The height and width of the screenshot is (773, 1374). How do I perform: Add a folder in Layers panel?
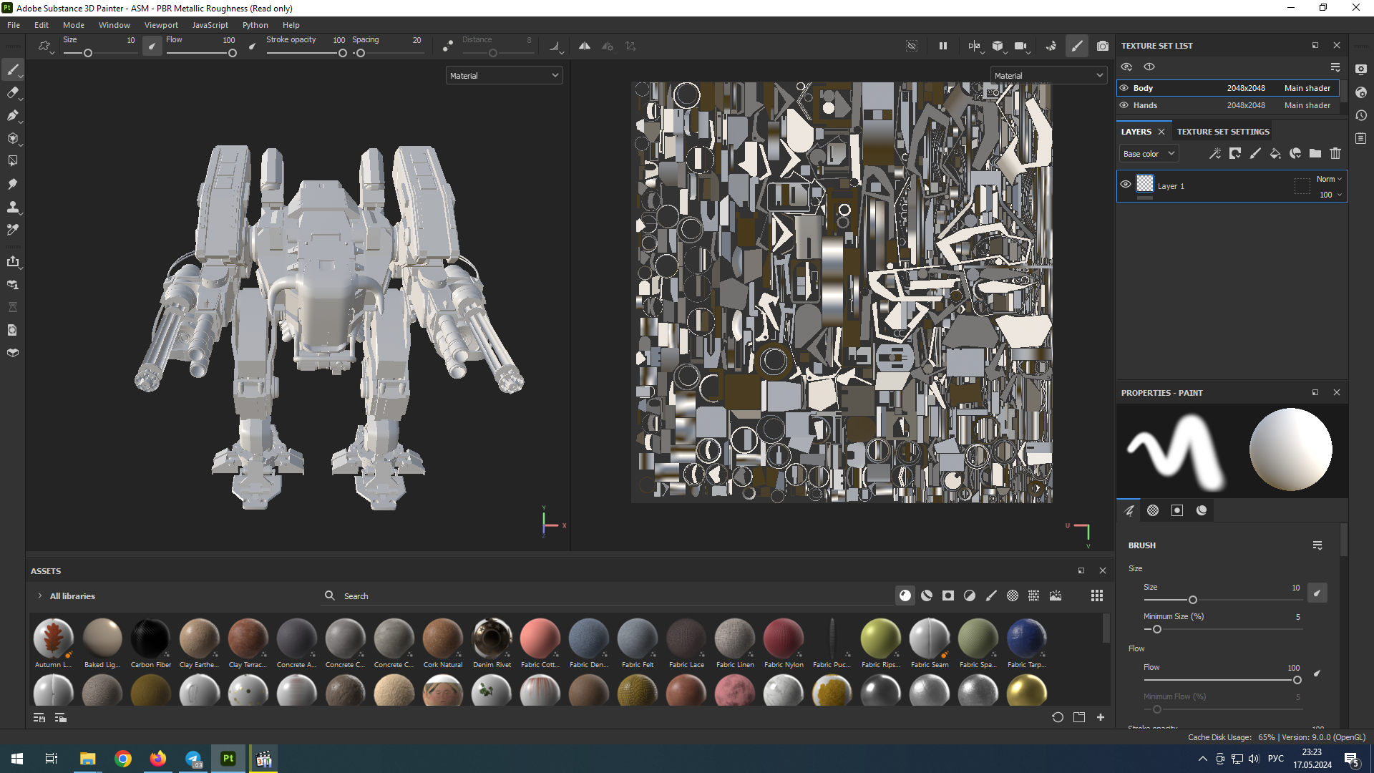(1315, 153)
